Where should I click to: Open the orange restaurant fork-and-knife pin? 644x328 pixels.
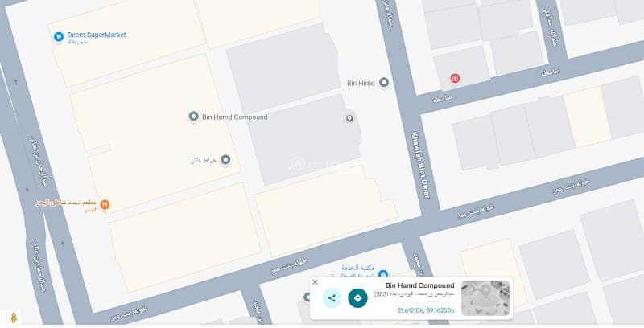click(x=105, y=204)
